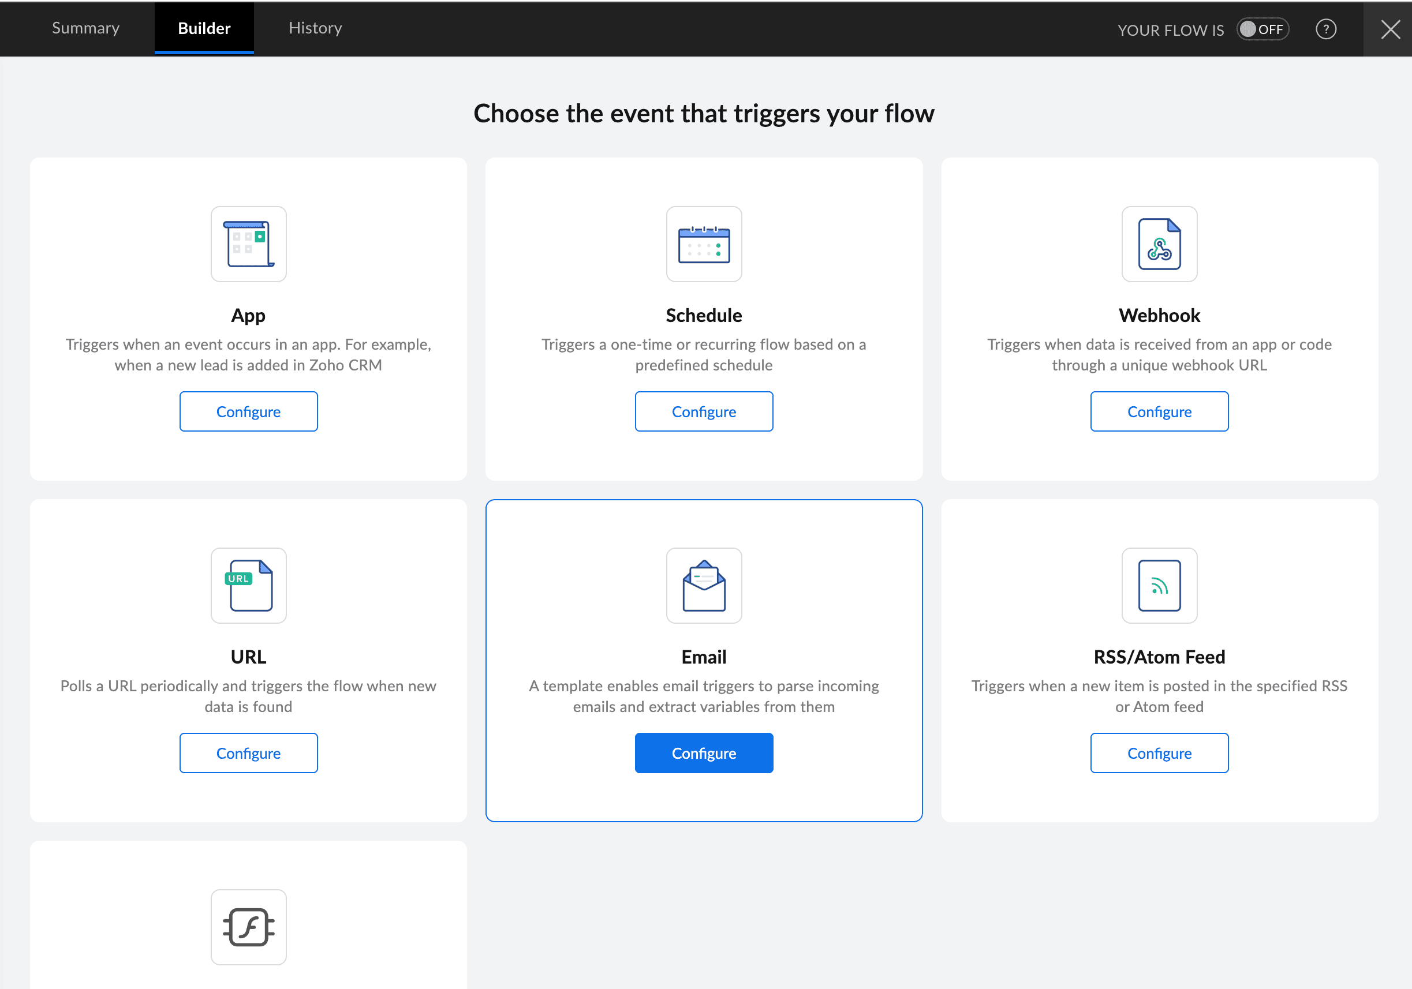Click the App trigger icon
Screen dimensions: 1412x989
pos(248,244)
